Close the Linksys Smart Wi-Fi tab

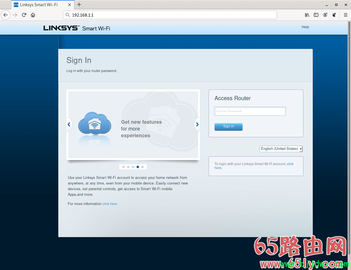point(69,5)
